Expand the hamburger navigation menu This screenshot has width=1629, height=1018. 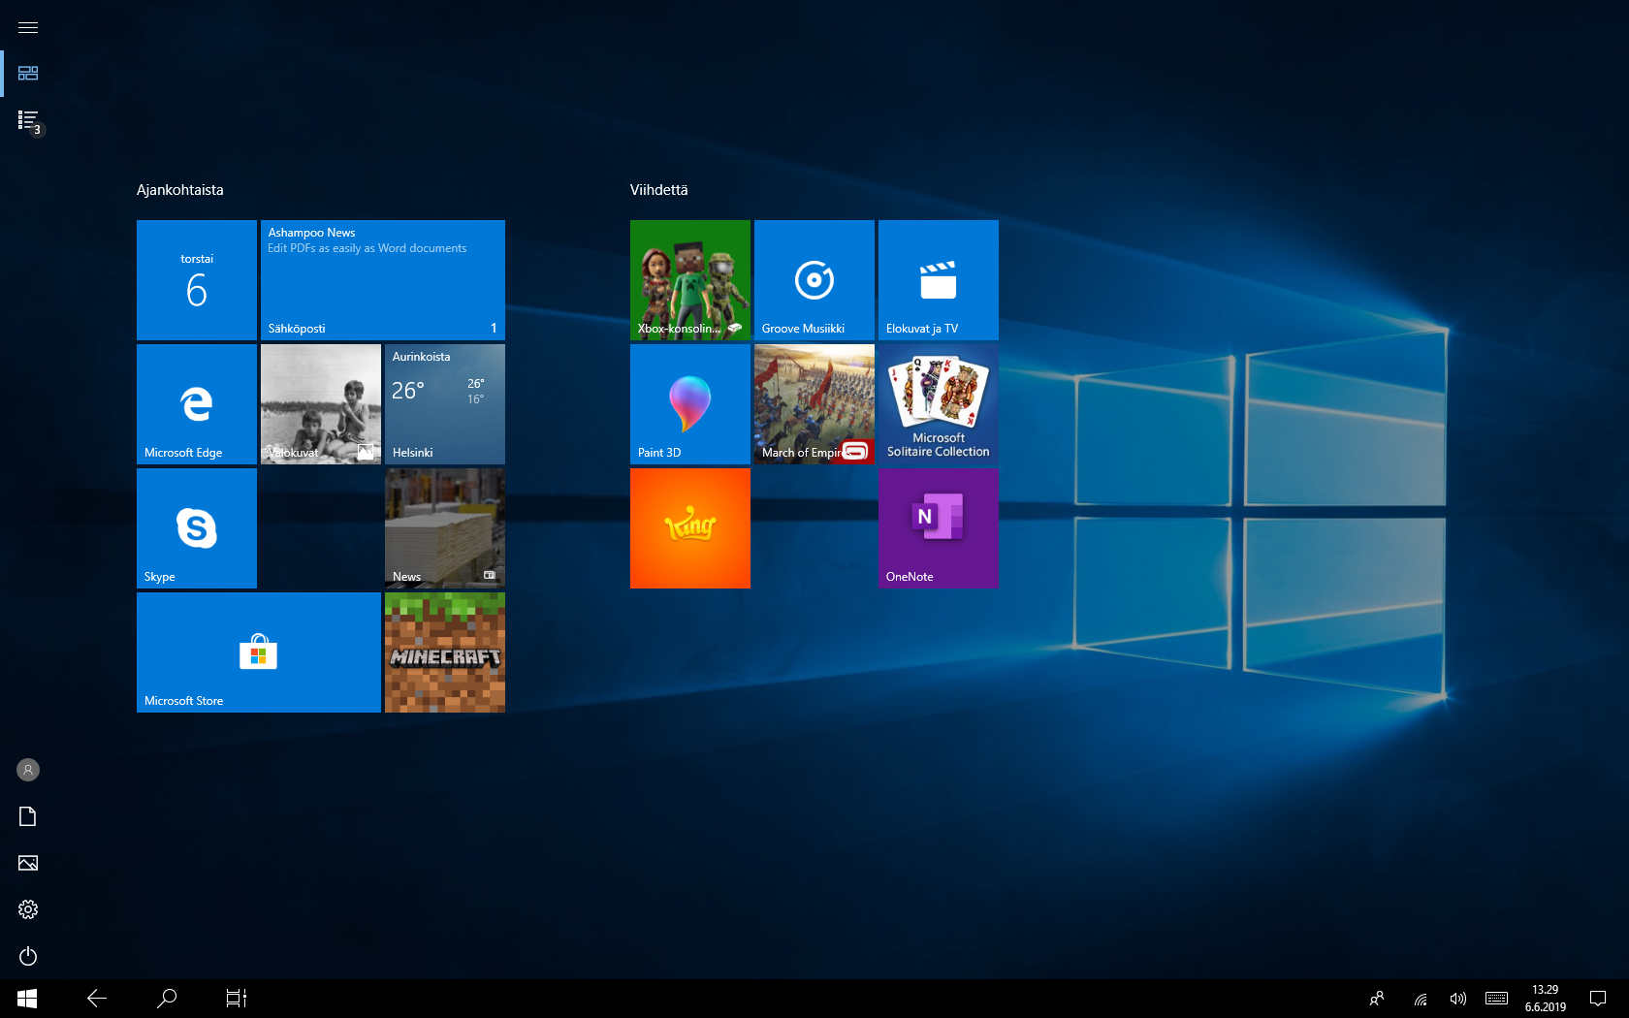click(27, 27)
